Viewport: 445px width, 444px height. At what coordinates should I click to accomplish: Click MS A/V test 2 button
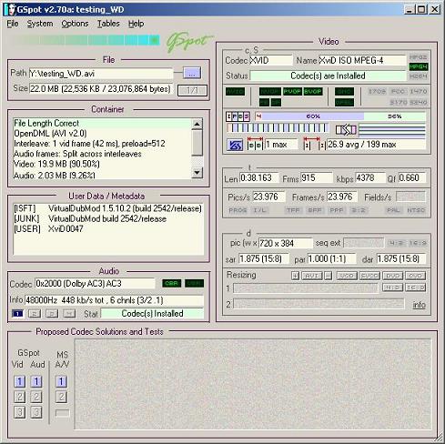[x=61, y=397]
